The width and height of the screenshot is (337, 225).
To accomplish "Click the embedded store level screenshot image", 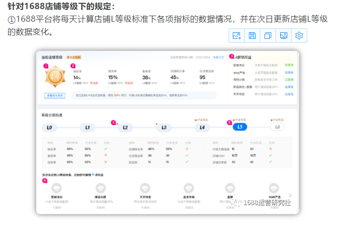I will pos(168,133).
